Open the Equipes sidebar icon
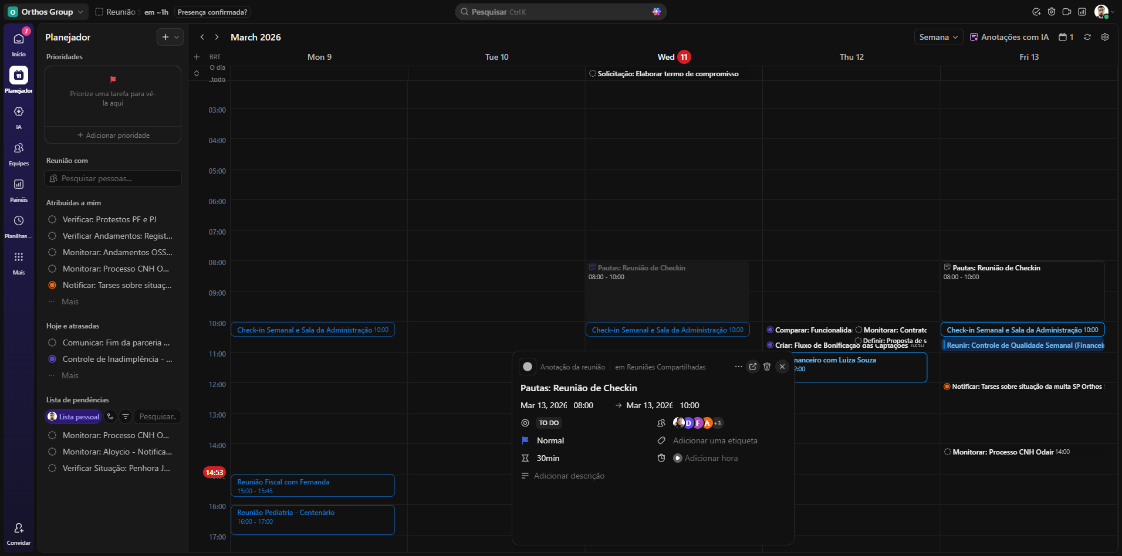Viewport: 1122px width, 556px height. (19, 148)
